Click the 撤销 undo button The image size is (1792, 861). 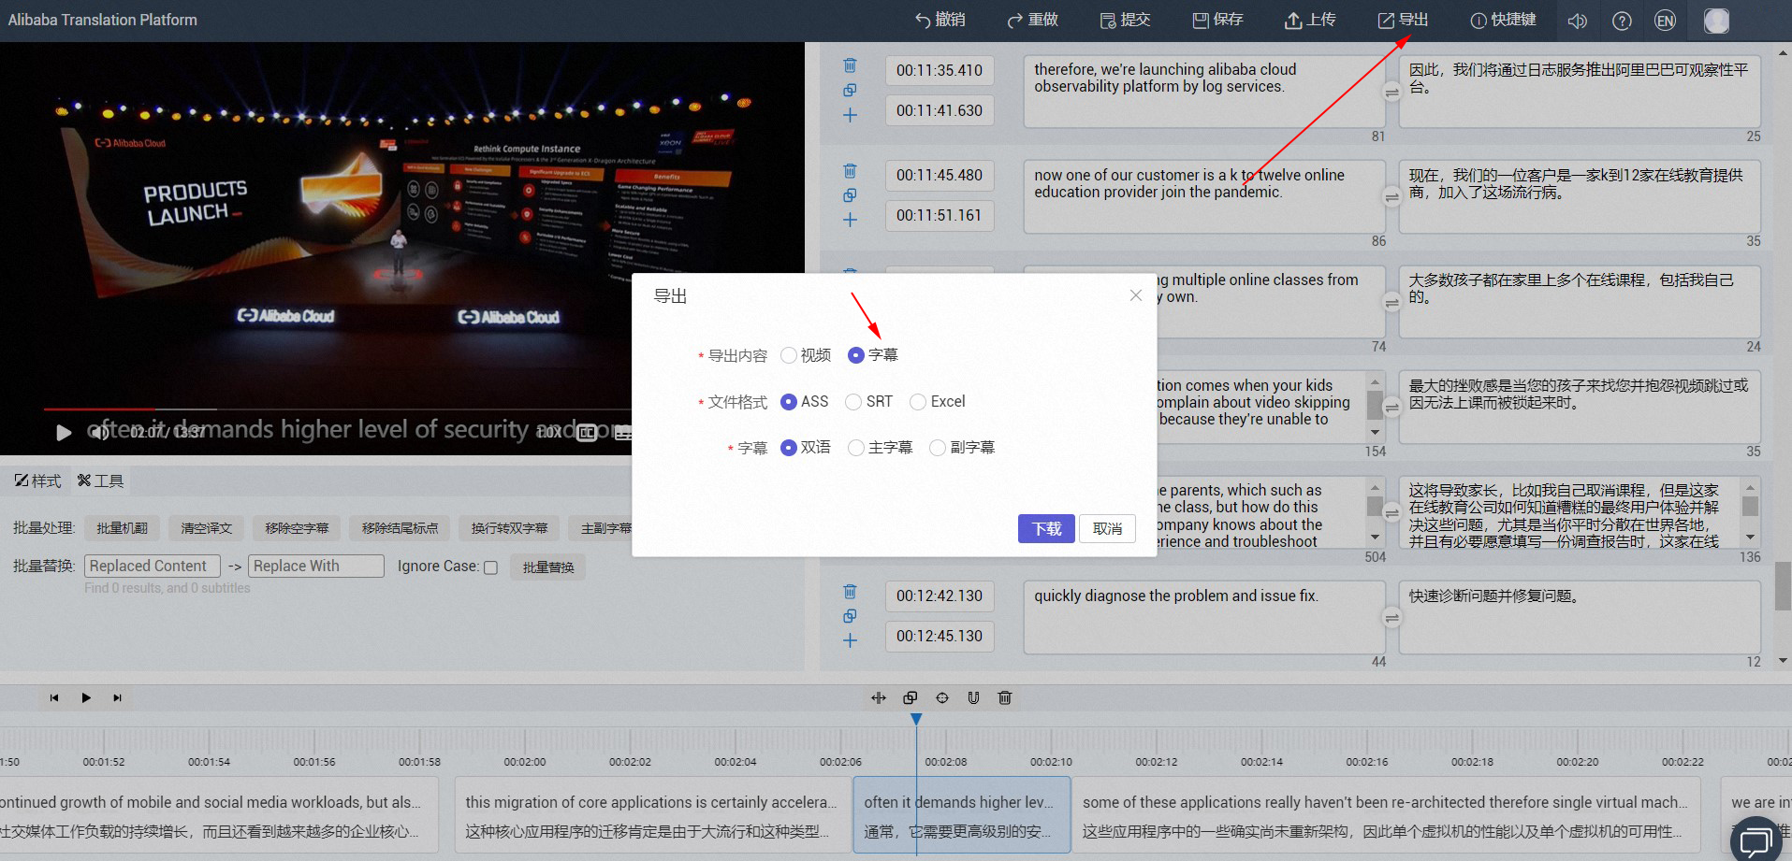click(940, 20)
